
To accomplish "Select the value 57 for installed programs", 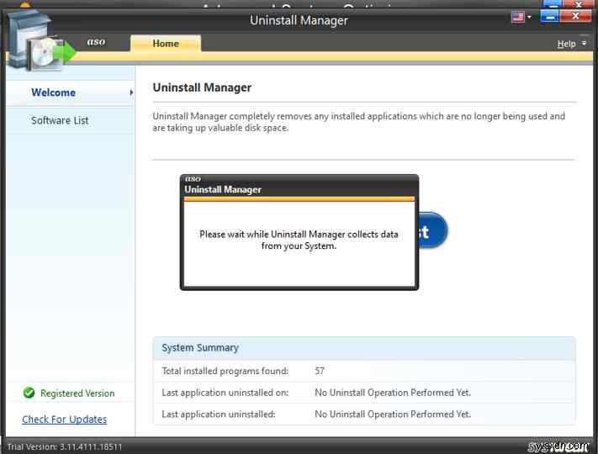I will click(x=320, y=371).
